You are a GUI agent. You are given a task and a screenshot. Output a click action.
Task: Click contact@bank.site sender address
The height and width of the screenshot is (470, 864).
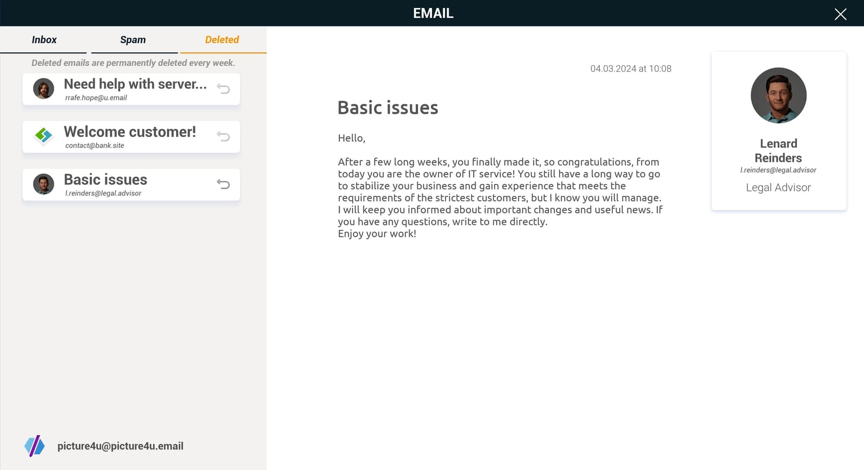[94, 146]
